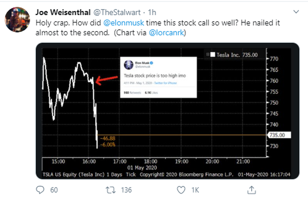Click the embedded "Tesla stock price is too high" tweet
The width and height of the screenshot is (308, 200).
(158, 77)
